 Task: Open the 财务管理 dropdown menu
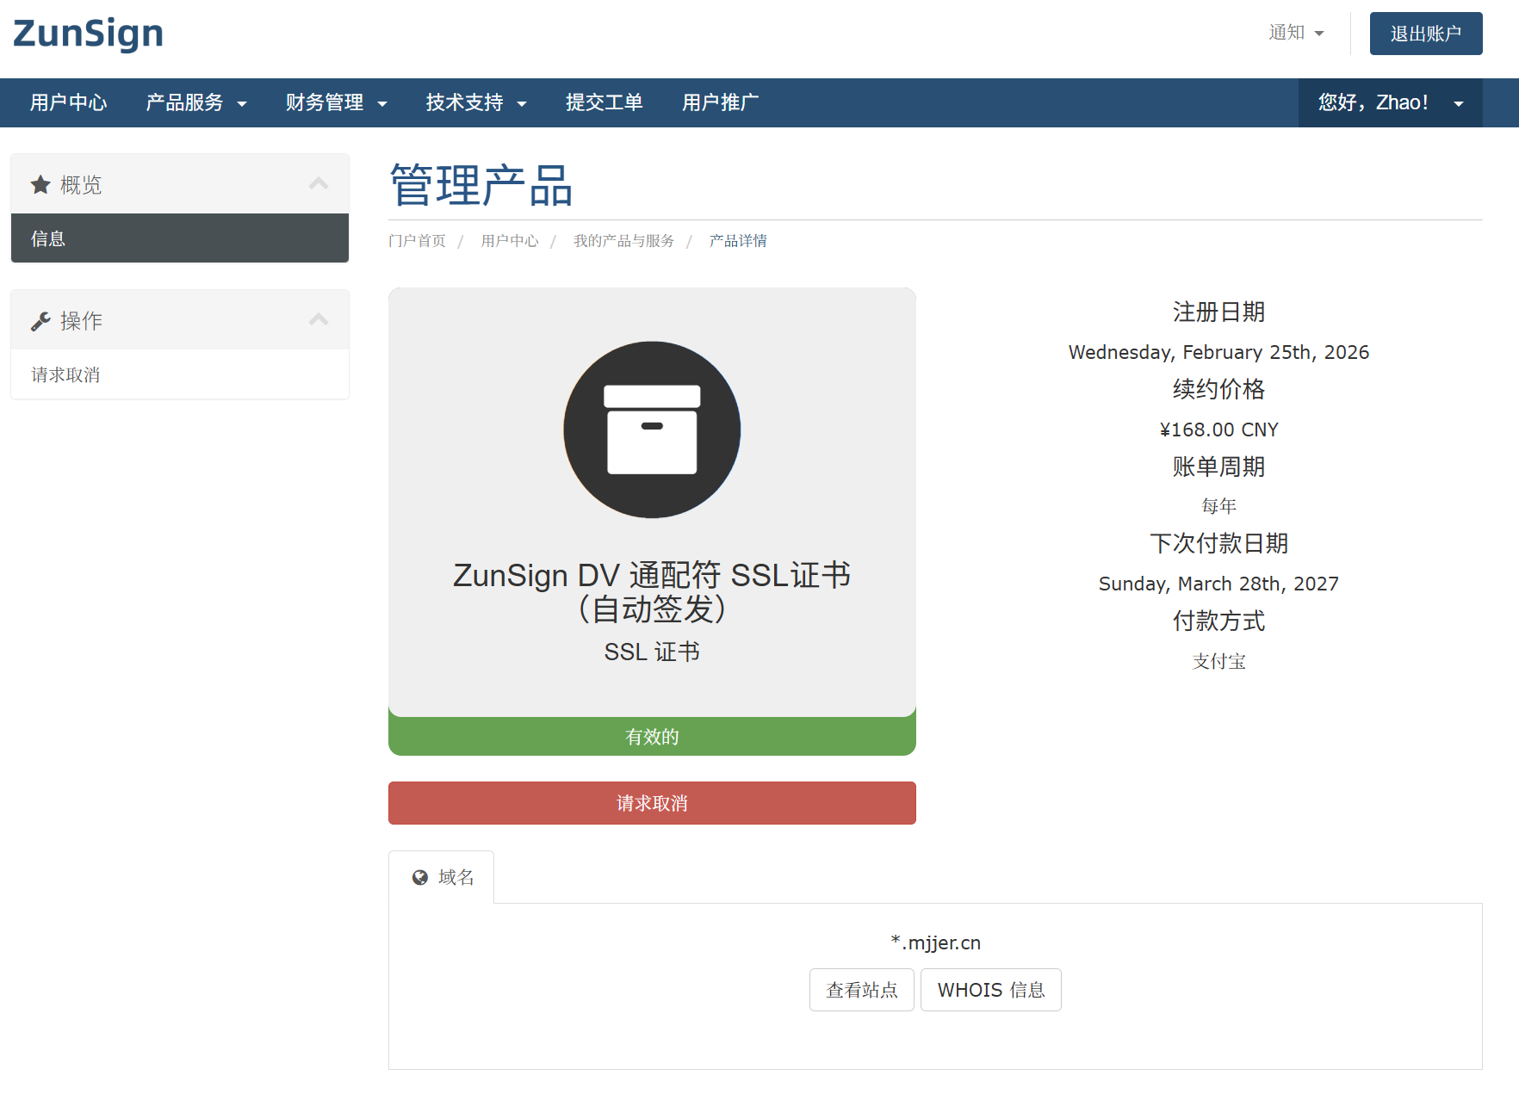tap(336, 103)
